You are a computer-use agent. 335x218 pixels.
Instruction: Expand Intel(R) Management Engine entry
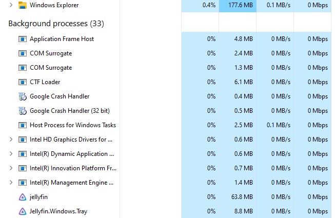[11, 183]
